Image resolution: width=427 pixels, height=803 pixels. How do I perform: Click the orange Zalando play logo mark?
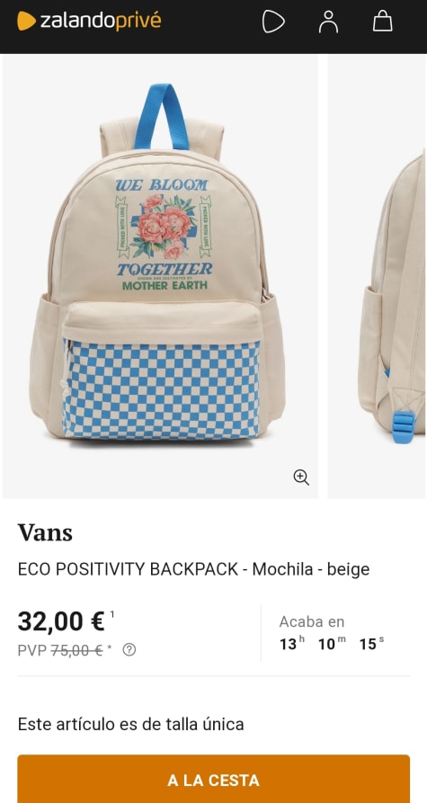(x=27, y=21)
